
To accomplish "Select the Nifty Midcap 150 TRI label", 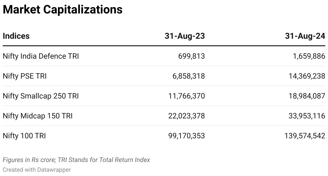I will tap(38, 116).
